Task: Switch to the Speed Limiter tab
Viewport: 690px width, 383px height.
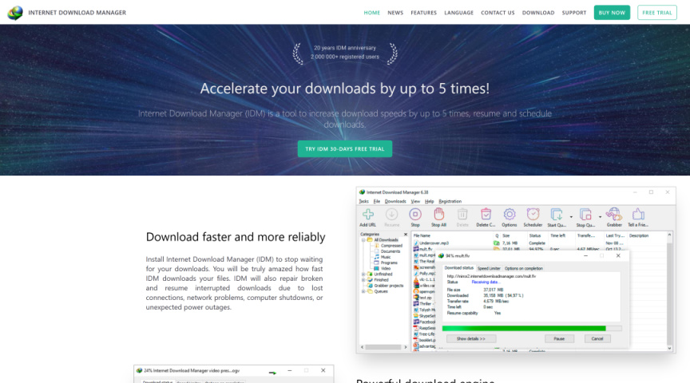Action: (489, 268)
